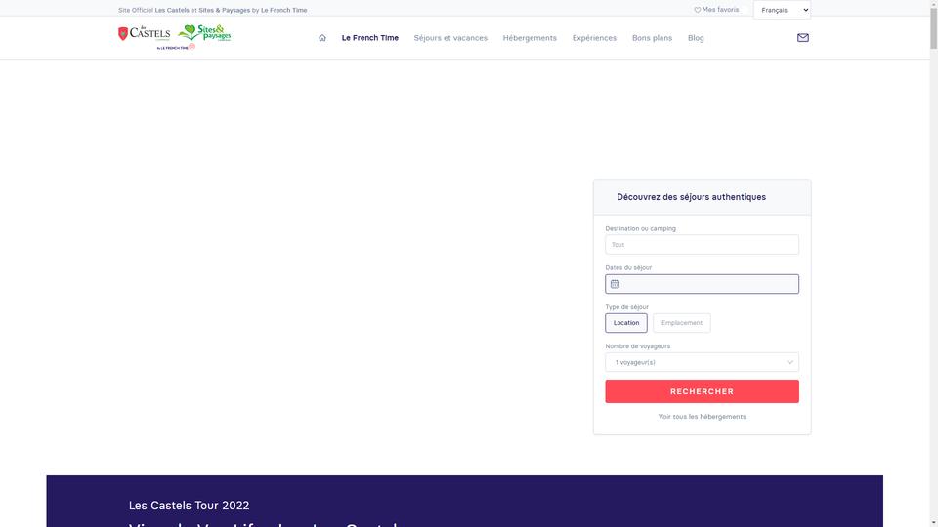Screen dimensions: 938x527
Task: Open the Séjours et vacances menu
Action: (x=450, y=38)
